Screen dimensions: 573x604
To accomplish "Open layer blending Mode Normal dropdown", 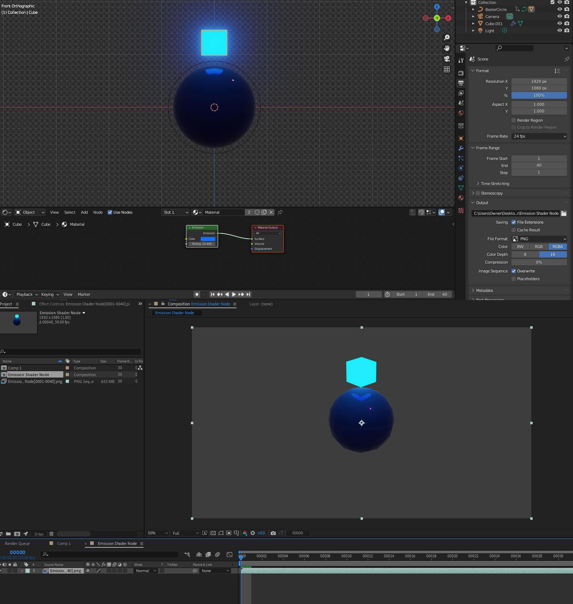I will point(146,571).
